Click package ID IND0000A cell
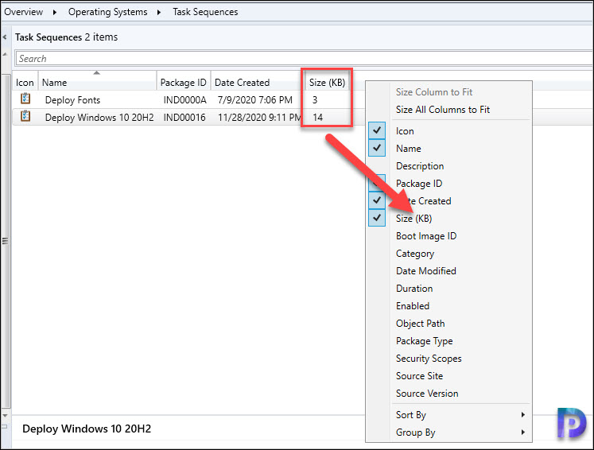 point(184,100)
